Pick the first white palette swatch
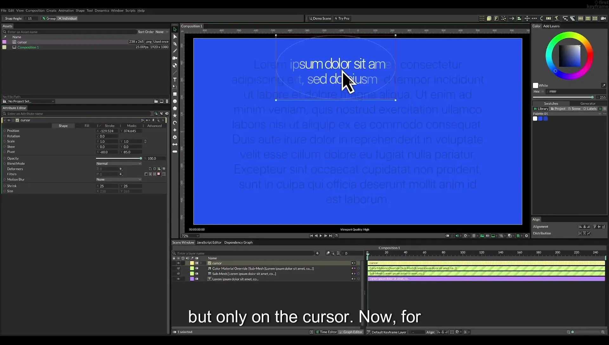The height and width of the screenshot is (345, 609). 535,119
